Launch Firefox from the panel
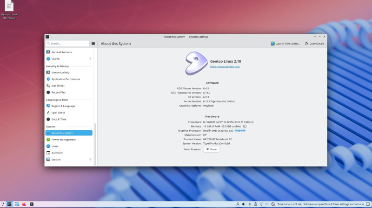This screenshot has width=372, height=208. point(24,204)
